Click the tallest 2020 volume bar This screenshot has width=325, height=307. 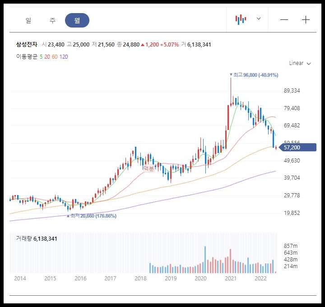coord(205,260)
